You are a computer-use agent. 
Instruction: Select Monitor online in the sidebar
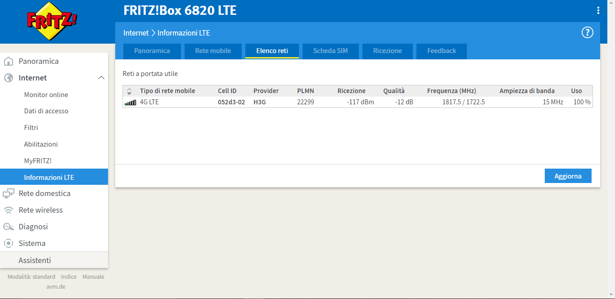[x=46, y=94]
